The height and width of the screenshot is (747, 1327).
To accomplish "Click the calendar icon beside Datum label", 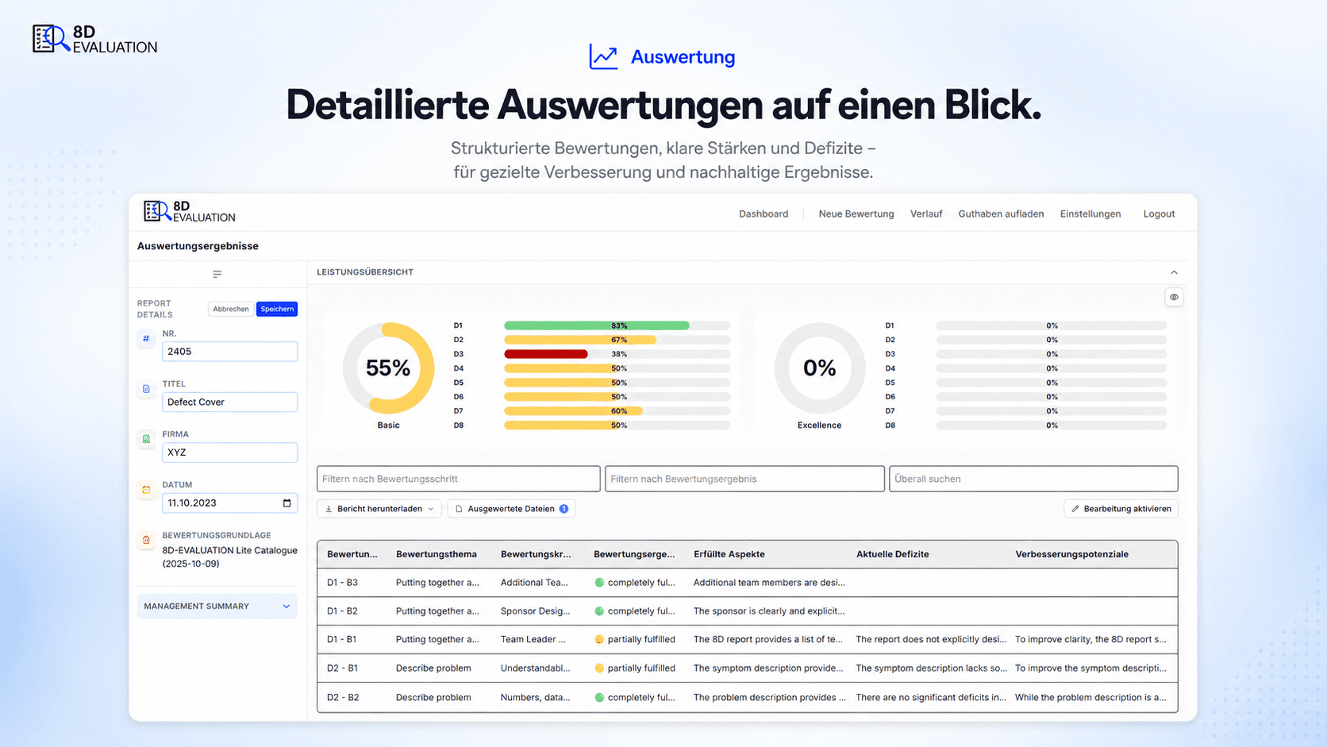I will [x=146, y=490].
